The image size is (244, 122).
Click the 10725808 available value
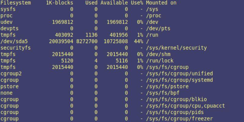(x=115, y=41)
